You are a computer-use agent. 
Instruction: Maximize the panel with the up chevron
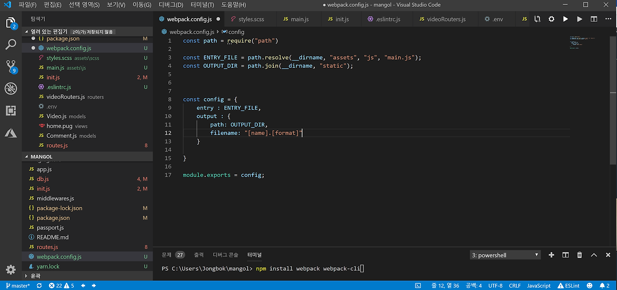tap(594, 255)
